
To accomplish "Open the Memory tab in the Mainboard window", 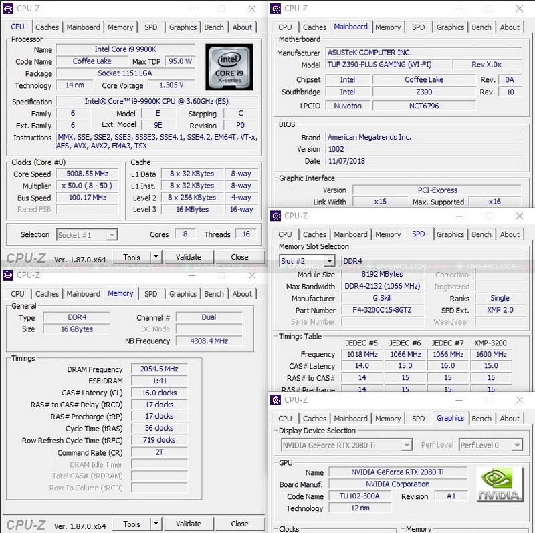I will [x=388, y=27].
